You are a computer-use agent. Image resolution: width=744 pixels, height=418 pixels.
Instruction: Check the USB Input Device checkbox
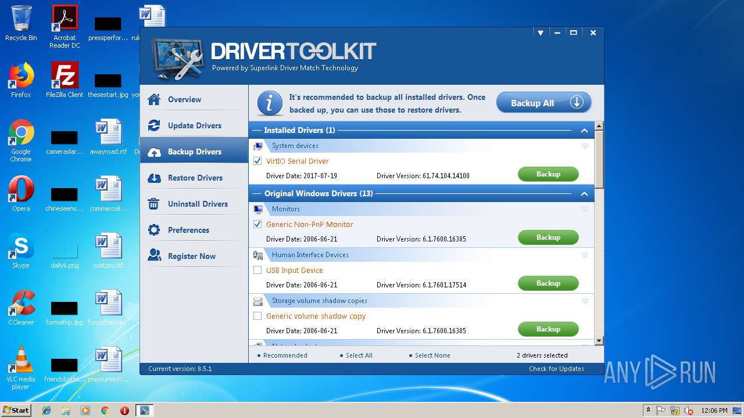point(257,270)
